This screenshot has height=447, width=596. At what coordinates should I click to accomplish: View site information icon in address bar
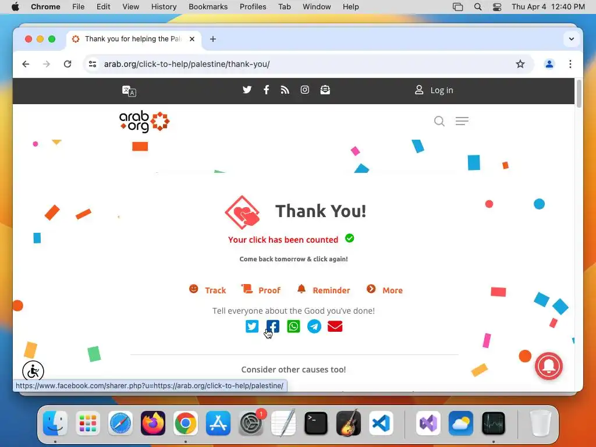(93, 64)
